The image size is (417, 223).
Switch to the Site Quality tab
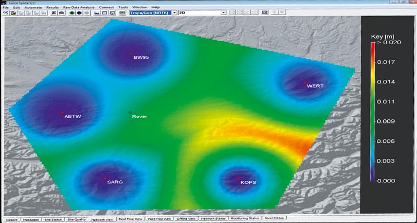[x=77, y=219]
